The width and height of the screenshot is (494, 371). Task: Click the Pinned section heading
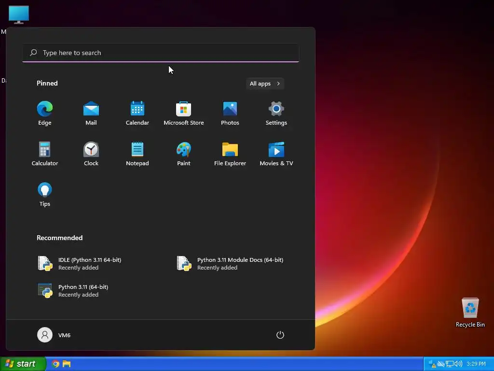click(47, 83)
